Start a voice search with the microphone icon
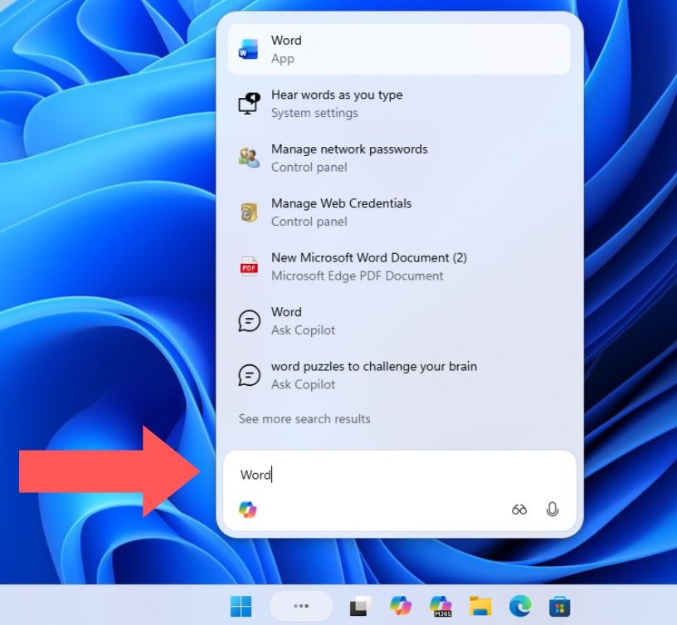677x625 pixels. (553, 509)
